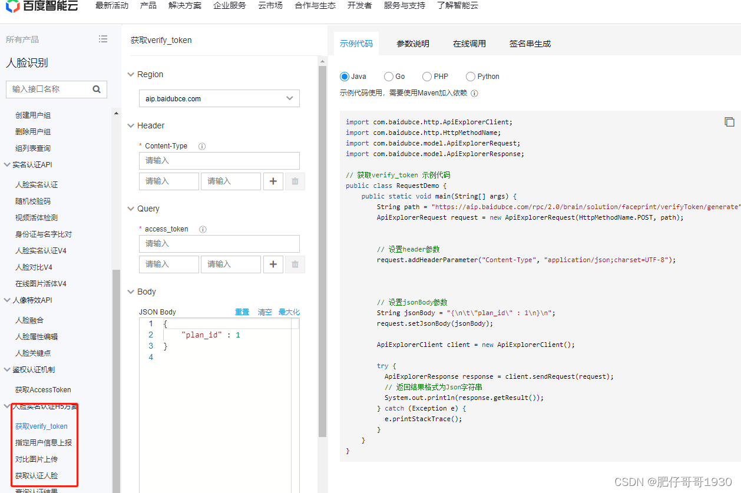Switch to 在线调用 tab
Screen dimensions: 741x493
(x=469, y=44)
